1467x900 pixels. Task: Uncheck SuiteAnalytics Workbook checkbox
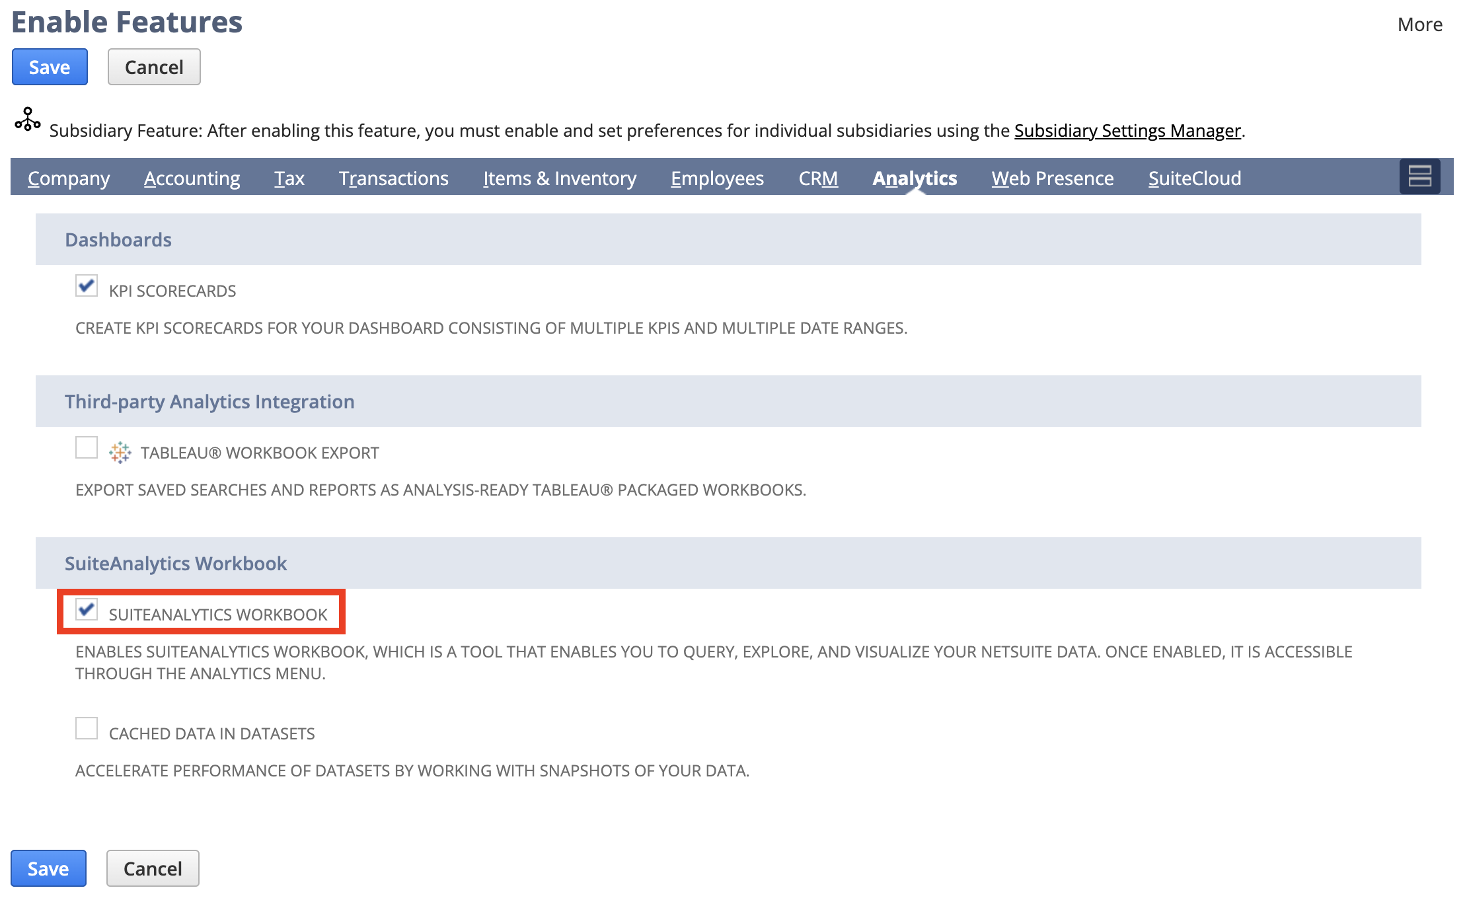(87, 609)
